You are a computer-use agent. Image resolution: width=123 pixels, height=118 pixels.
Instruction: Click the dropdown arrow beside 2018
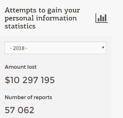[x=103, y=48]
